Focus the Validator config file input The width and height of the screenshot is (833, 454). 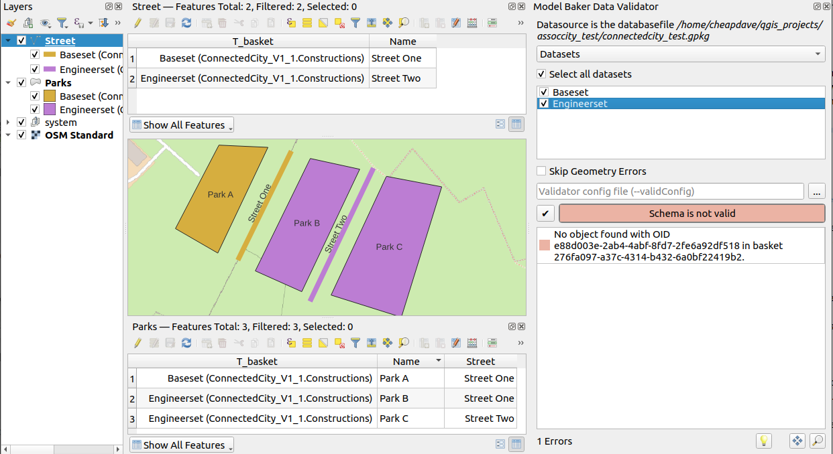[670, 192]
